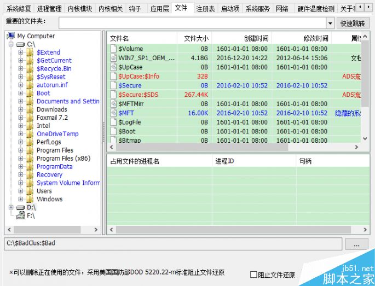
Task: Click the $MFTMirr file icon
Action: pos(113,104)
